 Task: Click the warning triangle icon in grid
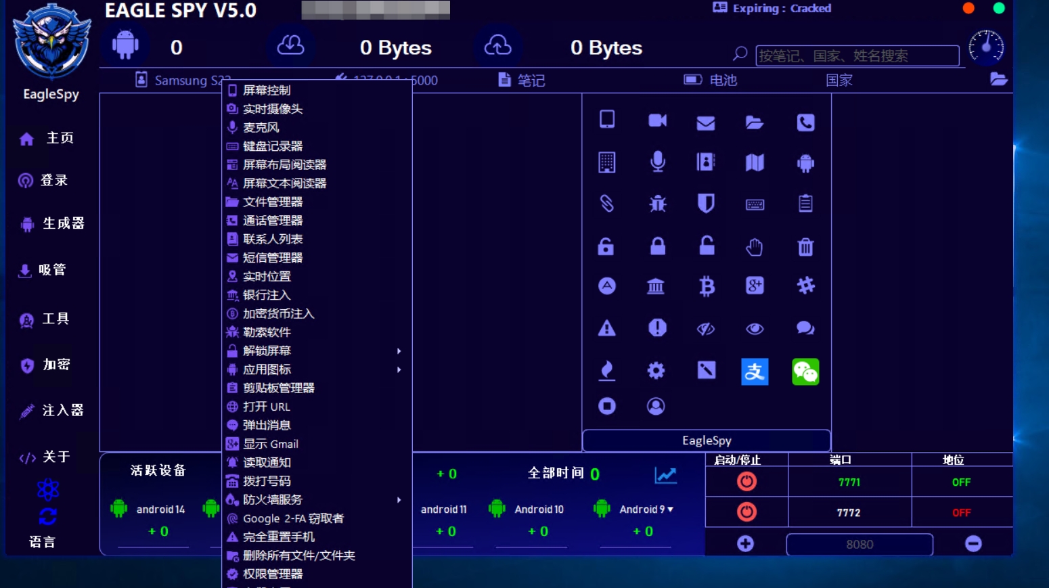(607, 328)
